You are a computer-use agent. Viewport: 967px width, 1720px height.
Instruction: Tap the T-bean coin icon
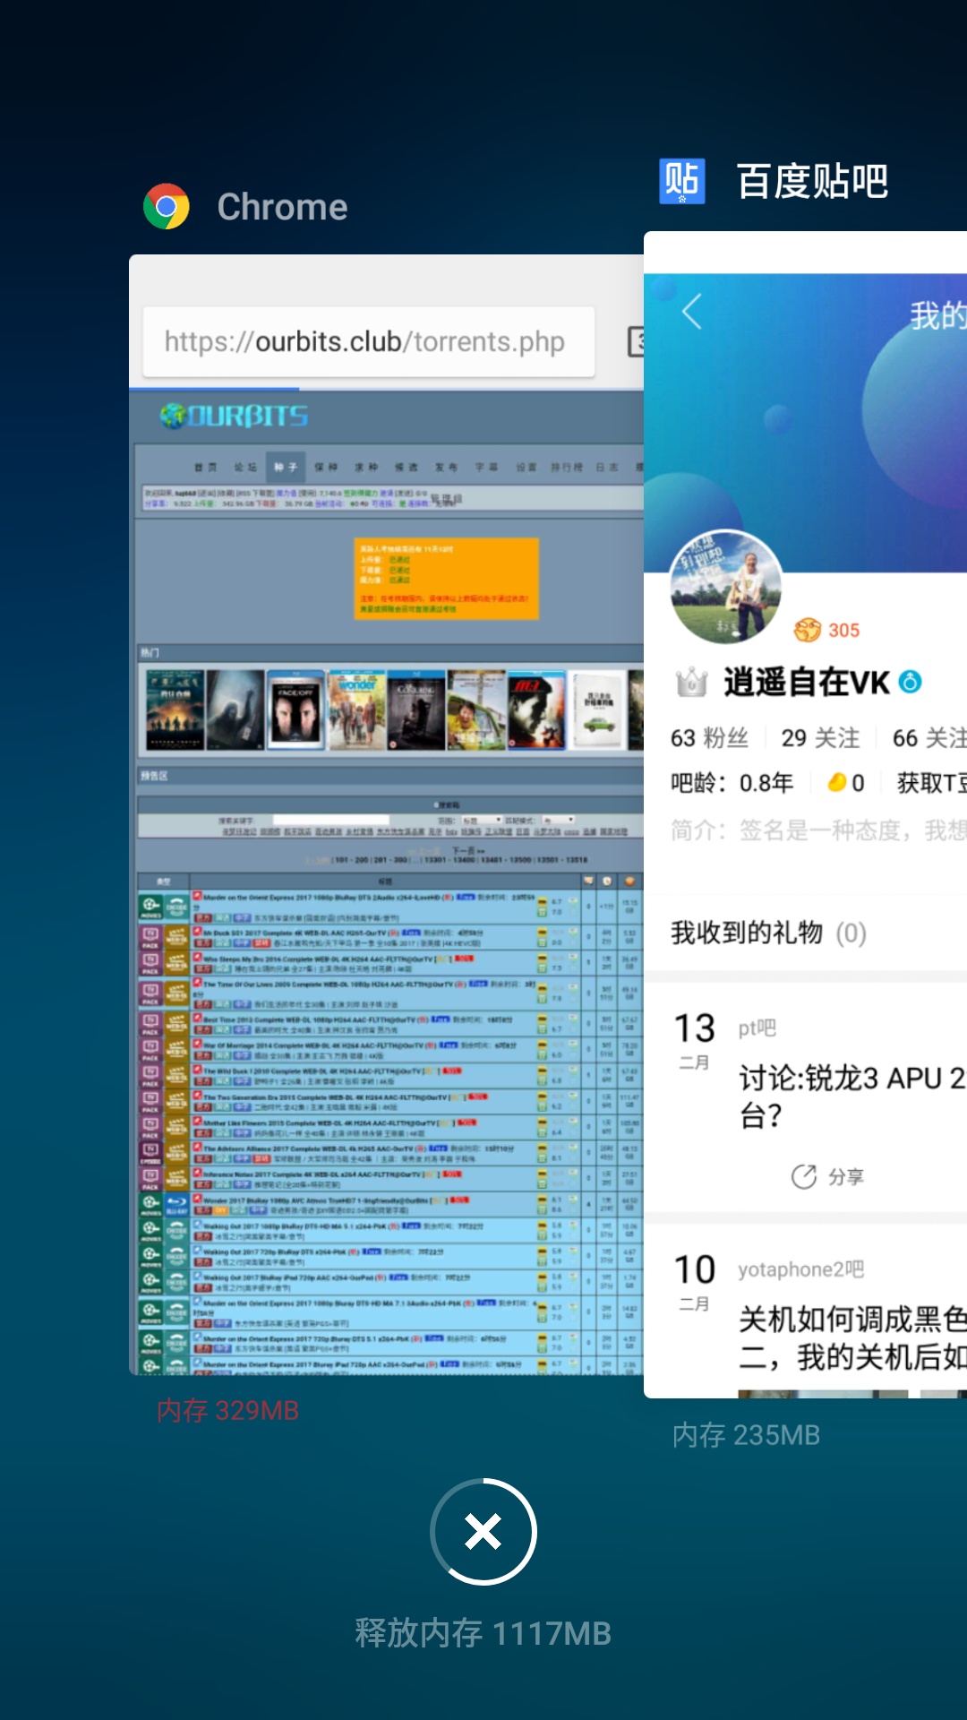(837, 783)
